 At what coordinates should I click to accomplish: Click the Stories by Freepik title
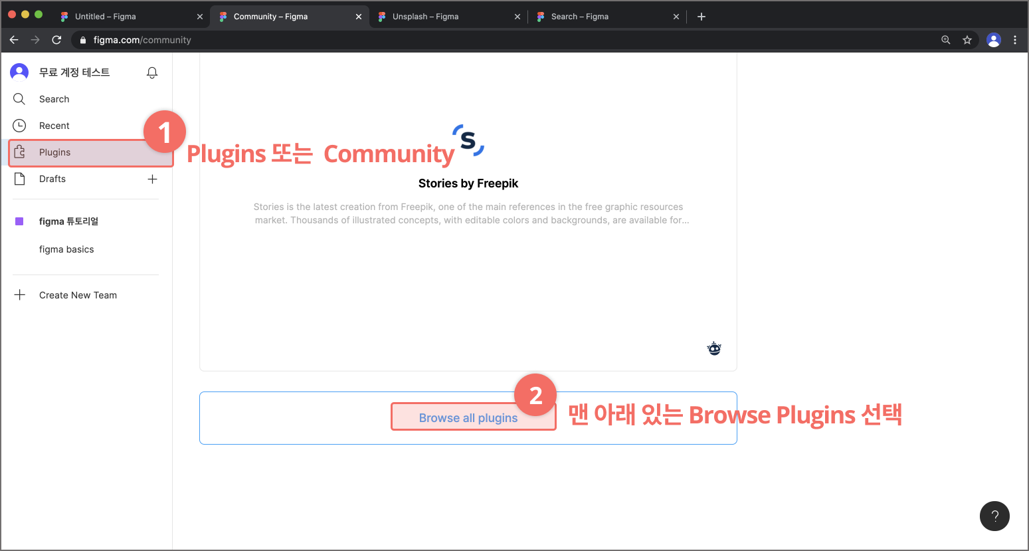468,183
